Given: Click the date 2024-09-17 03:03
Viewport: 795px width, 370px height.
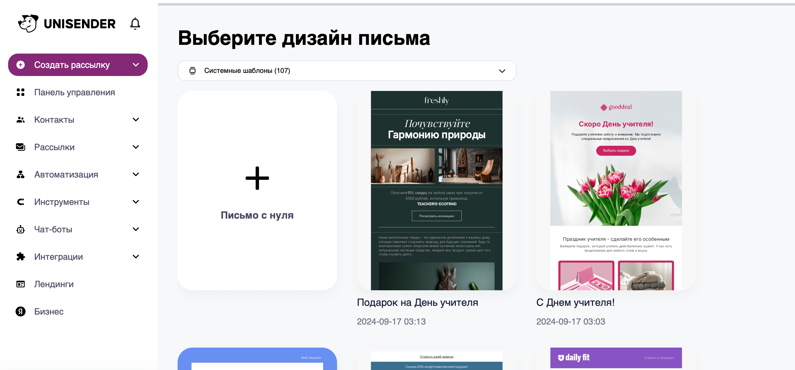Looking at the screenshot, I should [x=571, y=321].
